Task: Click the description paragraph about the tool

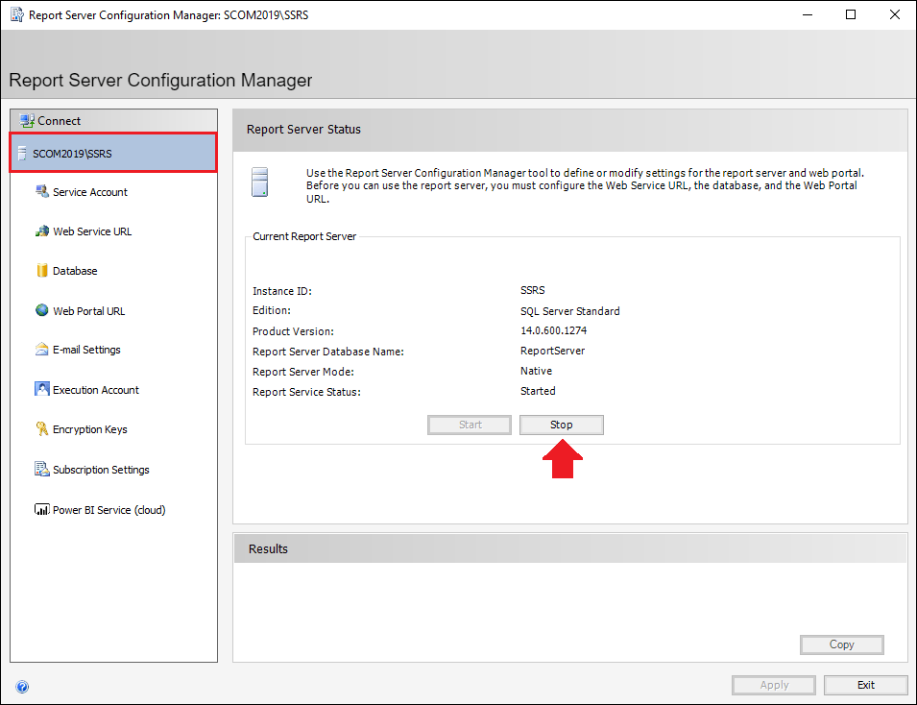Action: click(x=585, y=185)
